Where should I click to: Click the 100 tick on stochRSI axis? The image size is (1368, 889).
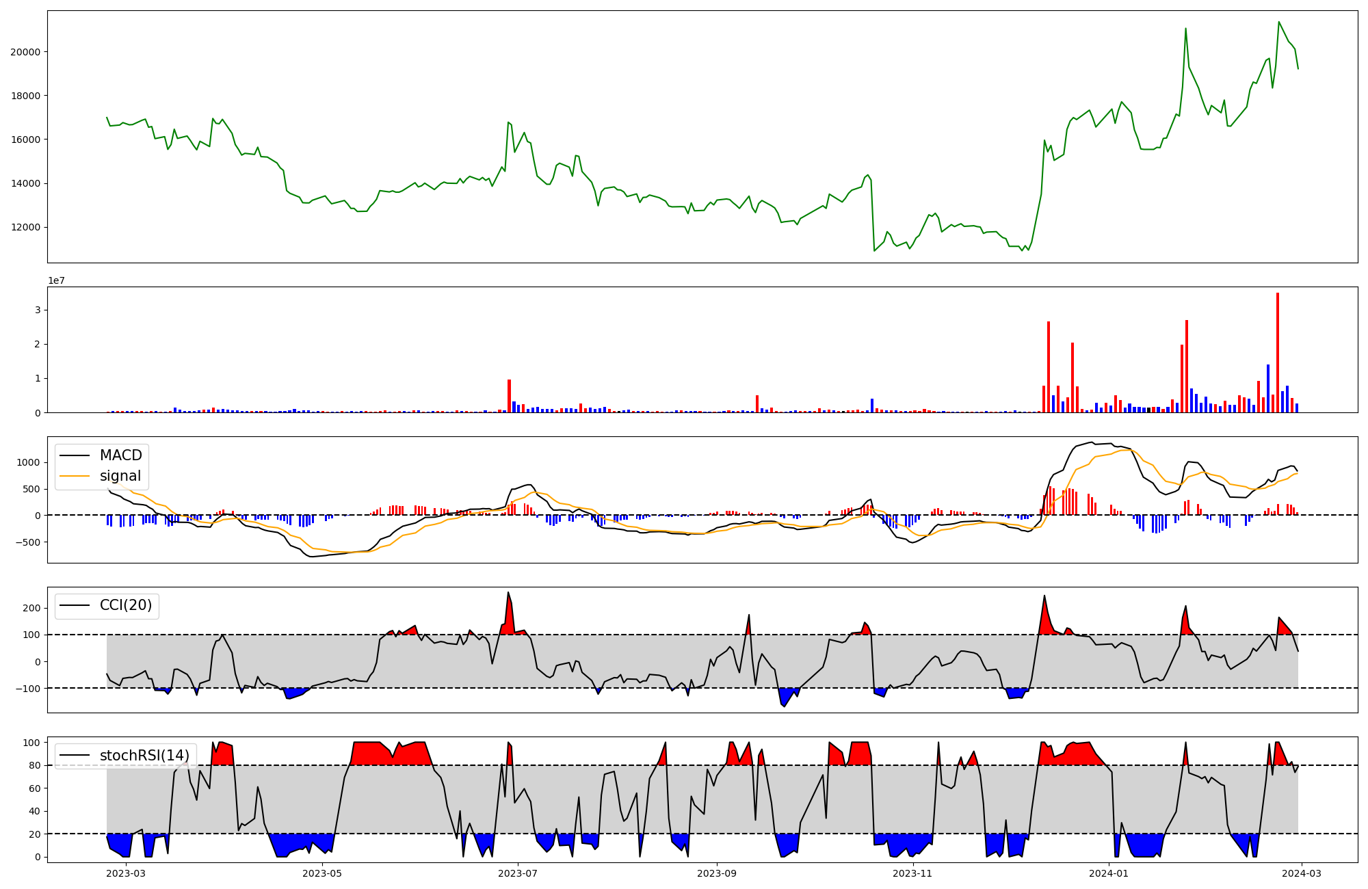(33, 743)
